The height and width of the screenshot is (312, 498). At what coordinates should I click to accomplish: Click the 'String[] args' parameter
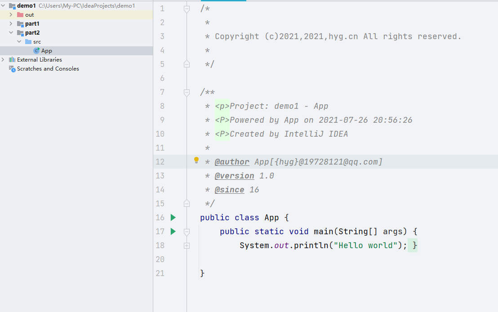[x=371, y=232]
